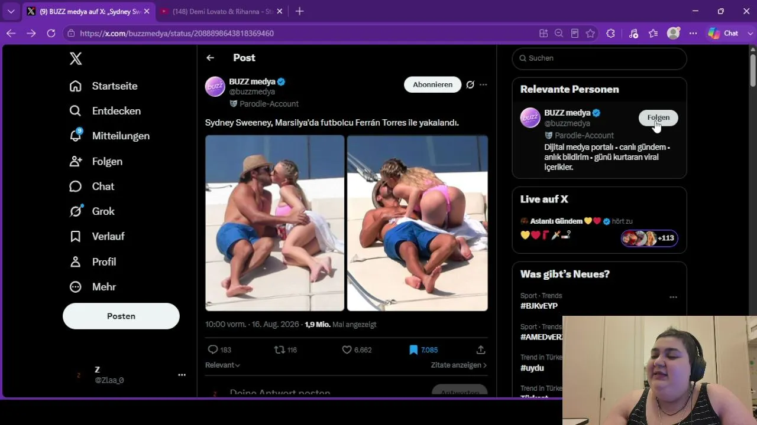Open the #BJKvEYP trend
Viewport: 757px width, 425px height.
click(539, 306)
